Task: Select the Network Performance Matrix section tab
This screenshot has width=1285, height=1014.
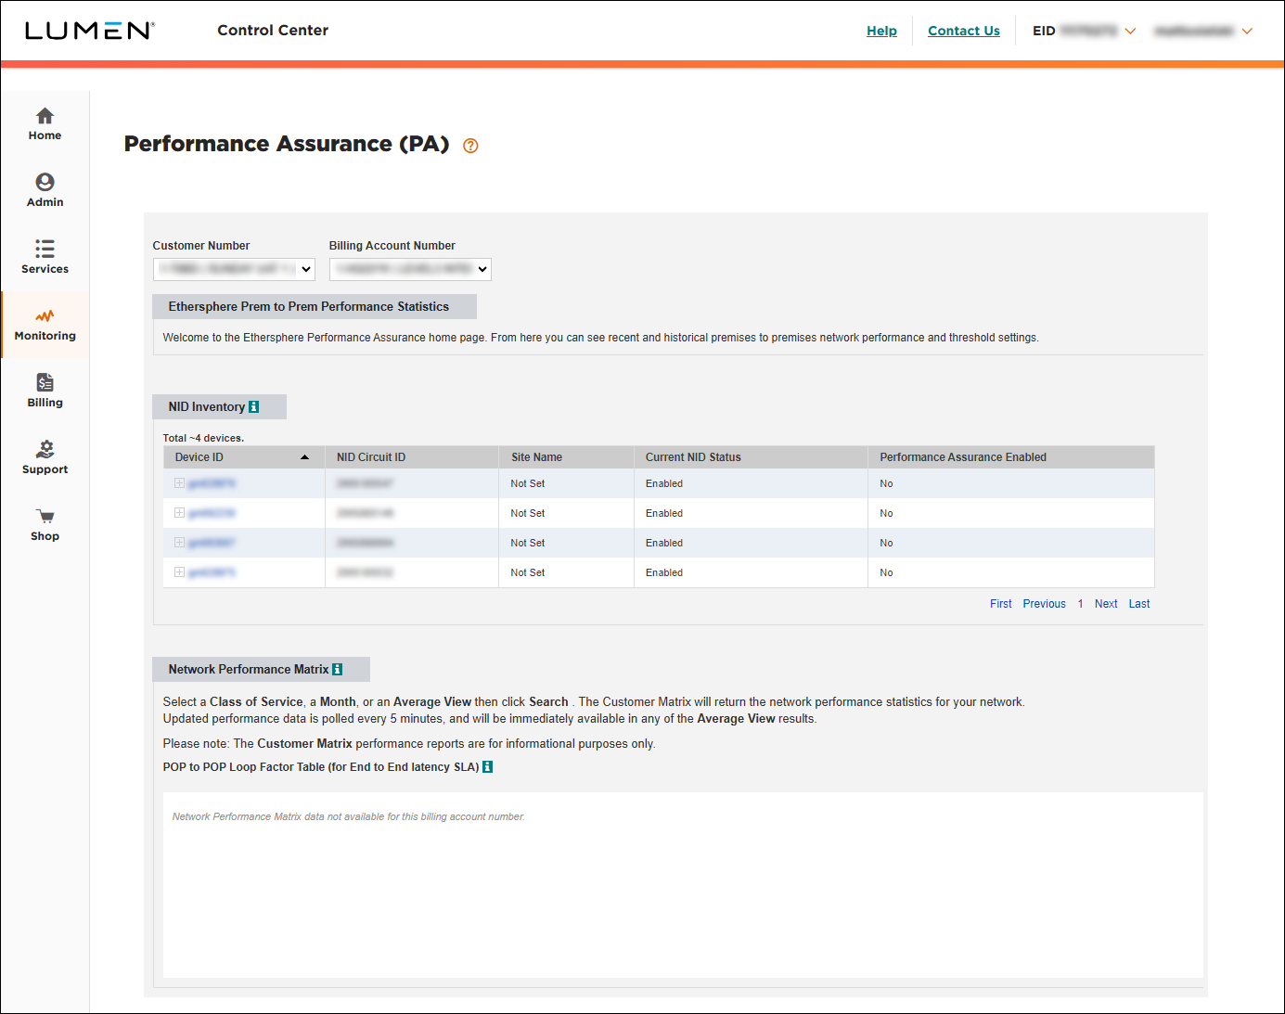Action: point(261,670)
